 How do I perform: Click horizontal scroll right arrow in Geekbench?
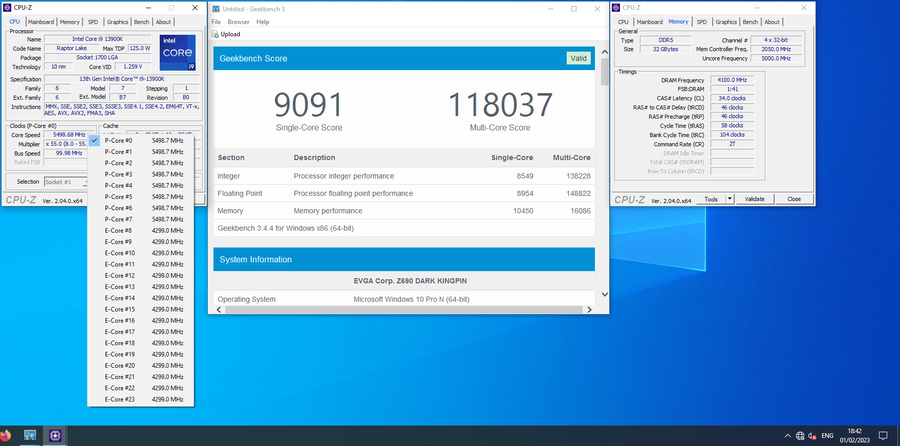click(589, 309)
